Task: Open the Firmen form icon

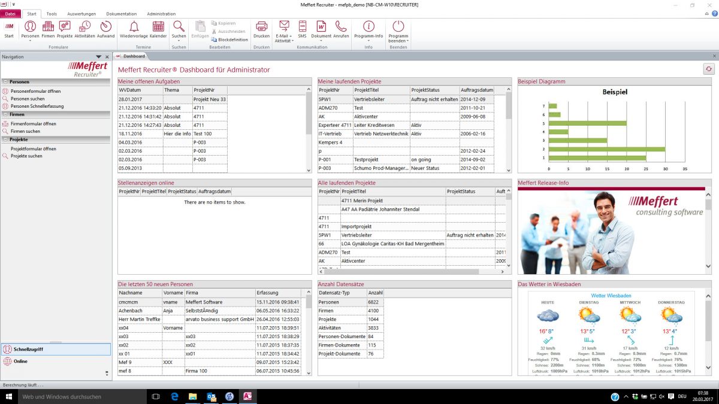Action: click(48, 29)
